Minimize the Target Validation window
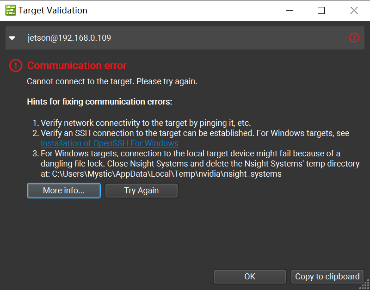The height and width of the screenshot is (290, 370). [x=289, y=10]
